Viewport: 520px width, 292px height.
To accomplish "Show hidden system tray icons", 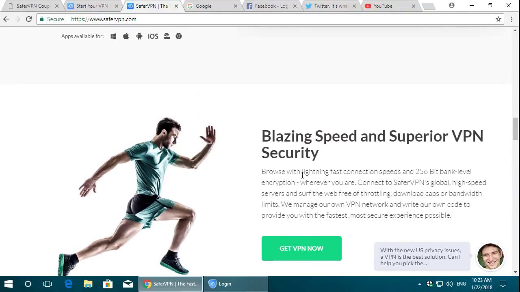I will point(420,284).
